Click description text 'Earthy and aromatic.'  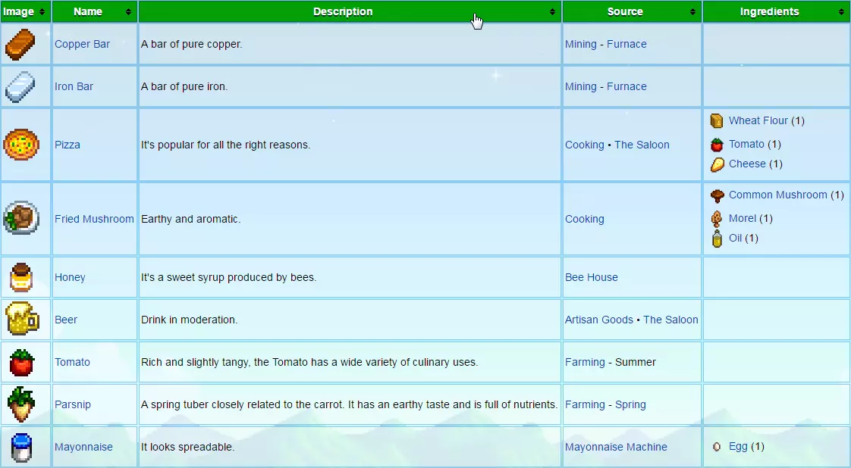(190, 219)
